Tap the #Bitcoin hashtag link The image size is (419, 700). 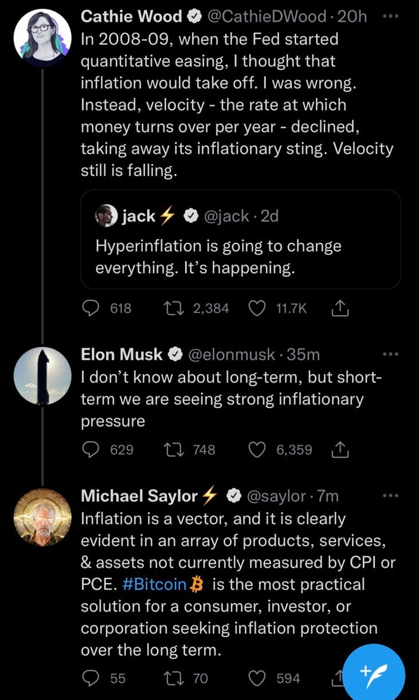155,585
